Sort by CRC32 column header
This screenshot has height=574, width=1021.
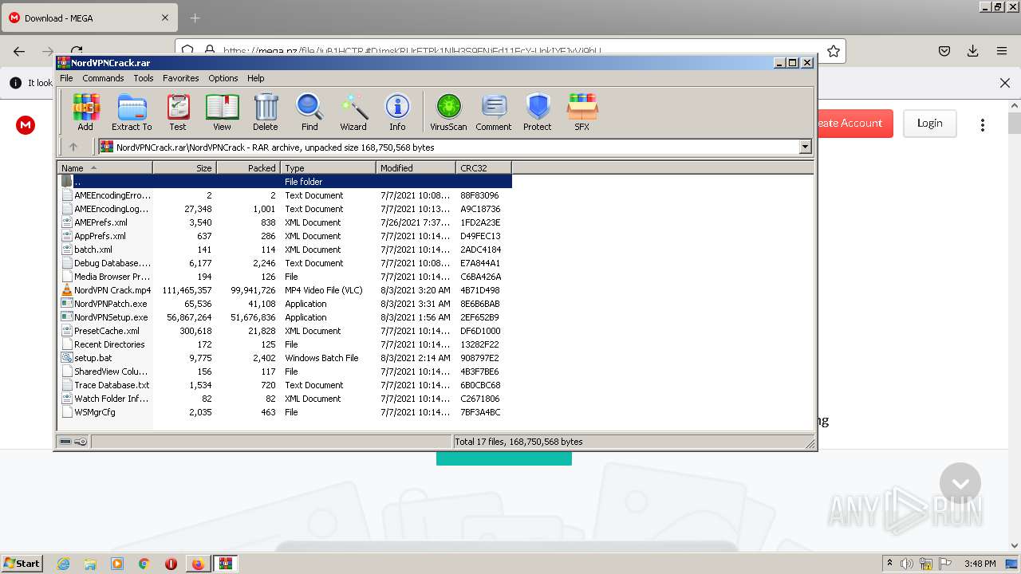[x=483, y=168]
